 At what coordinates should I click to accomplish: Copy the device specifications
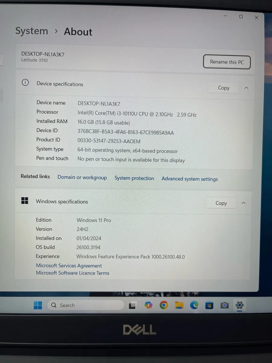pyautogui.click(x=224, y=88)
